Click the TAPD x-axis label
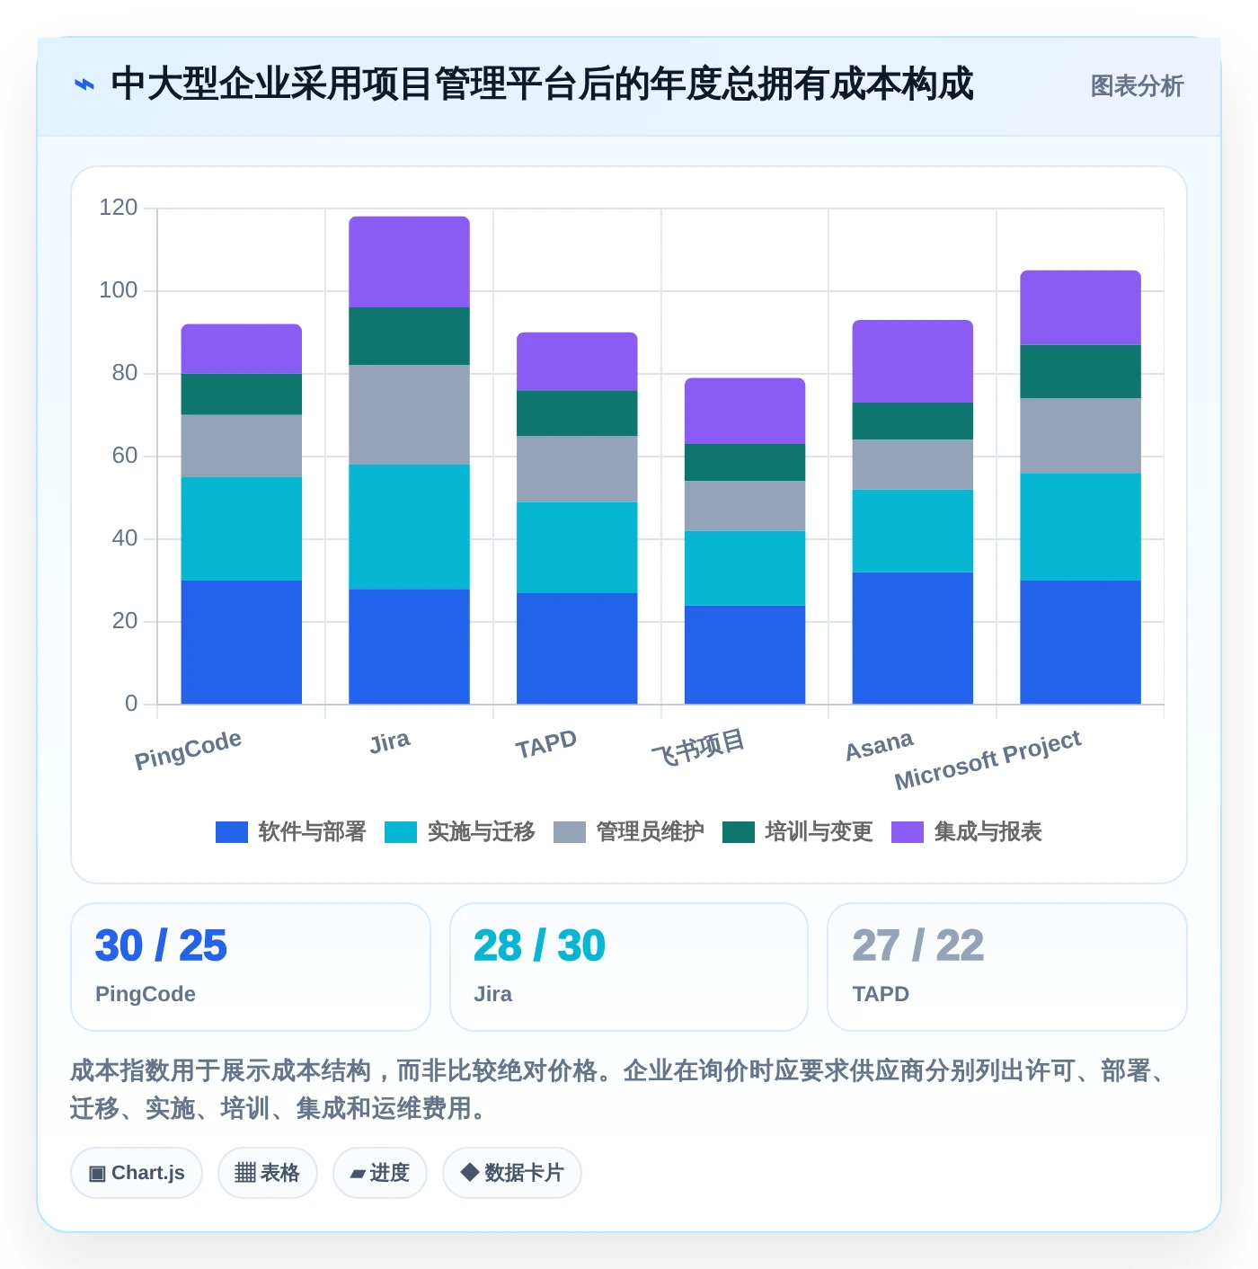 click(x=545, y=745)
